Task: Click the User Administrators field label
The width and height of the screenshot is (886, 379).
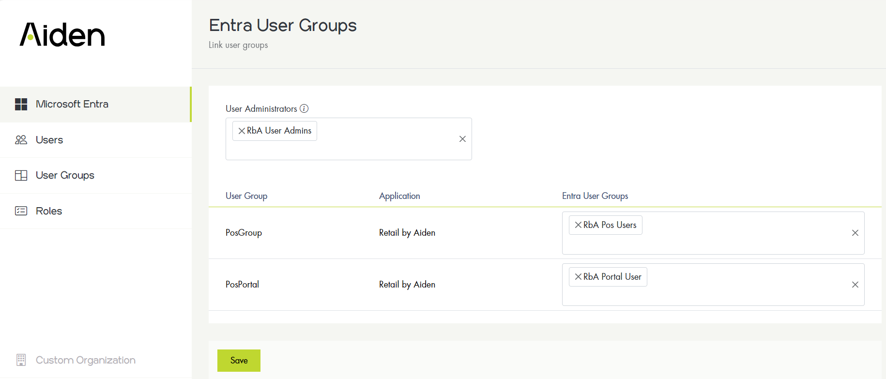Action: [261, 109]
